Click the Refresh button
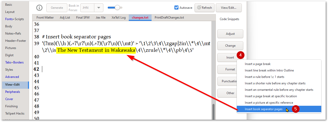328x122 pixels. [205, 8]
